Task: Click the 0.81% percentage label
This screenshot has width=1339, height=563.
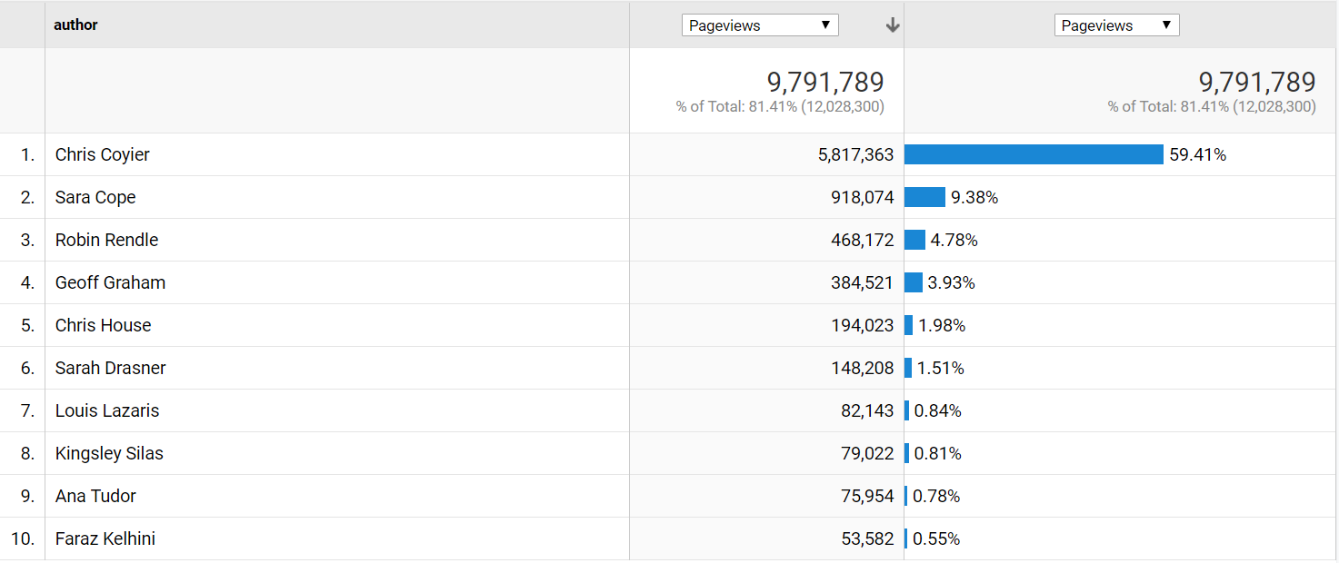Action: 938,453
